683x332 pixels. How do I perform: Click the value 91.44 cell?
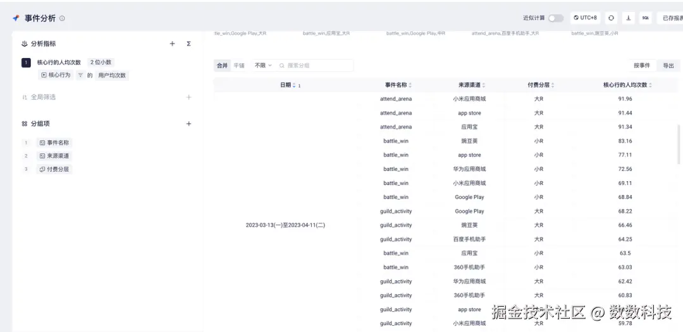[x=625, y=113]
